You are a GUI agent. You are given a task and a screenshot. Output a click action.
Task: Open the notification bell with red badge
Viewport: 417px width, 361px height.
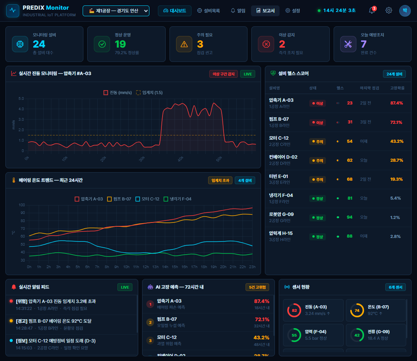point(372,10)
